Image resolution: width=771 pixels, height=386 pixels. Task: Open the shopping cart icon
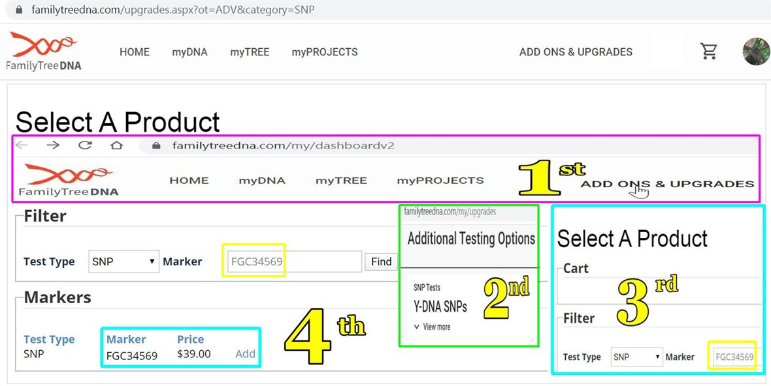(709, 52)
